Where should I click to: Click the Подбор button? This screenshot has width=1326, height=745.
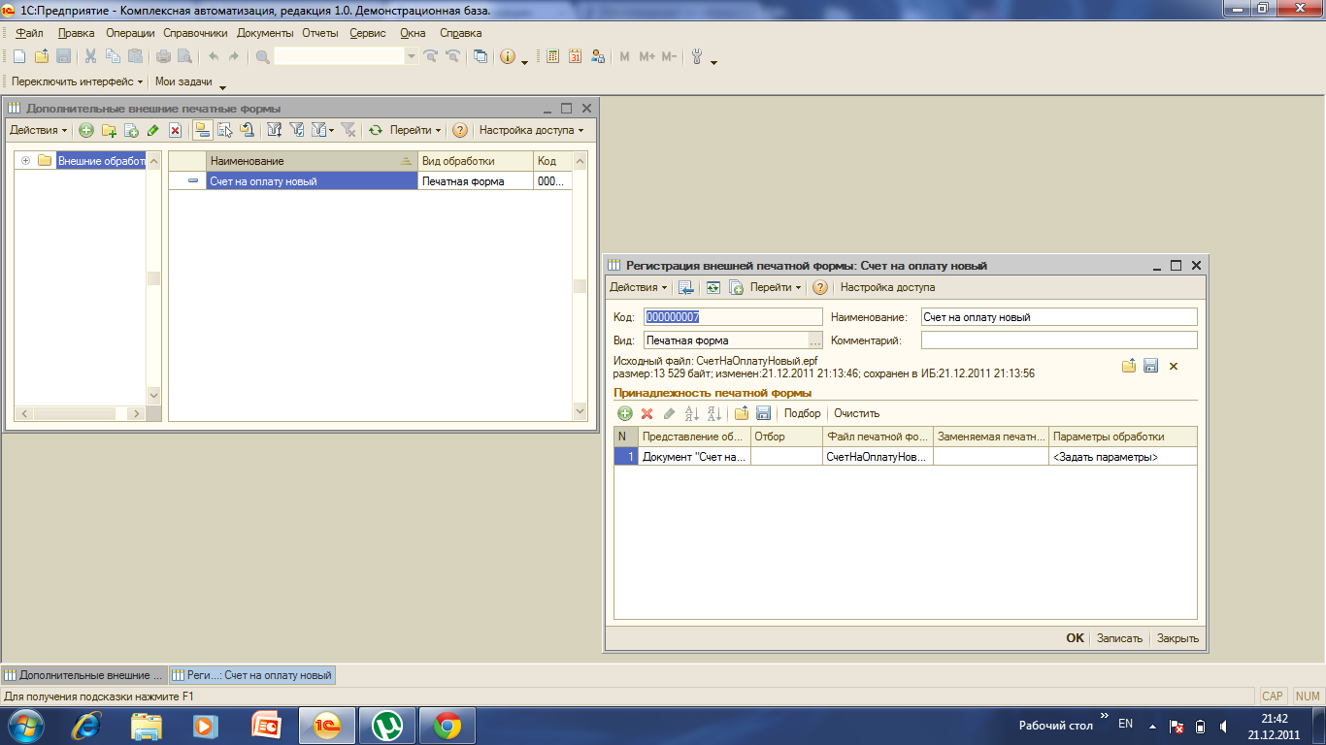point(802,413)
